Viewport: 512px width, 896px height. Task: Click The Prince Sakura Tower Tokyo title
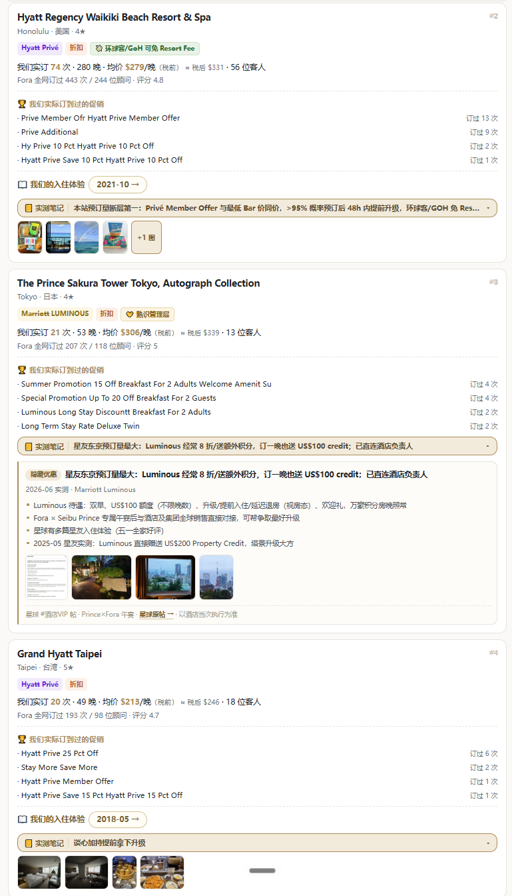coord(138,283)
